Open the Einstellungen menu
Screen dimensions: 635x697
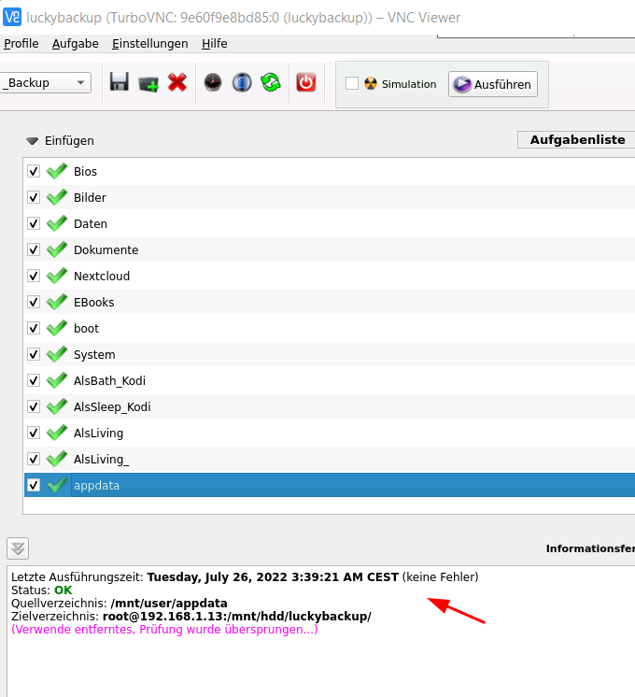click(x=149, y=44)
